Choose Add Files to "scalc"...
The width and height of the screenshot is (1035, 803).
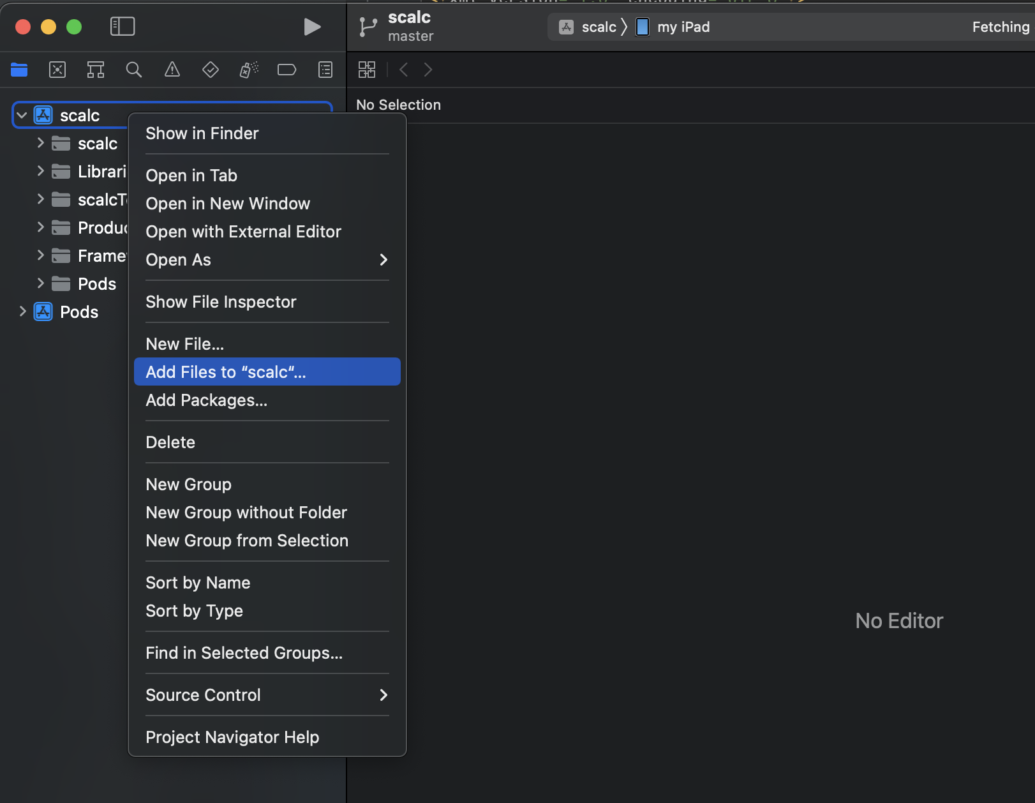(x=267, y=371)
